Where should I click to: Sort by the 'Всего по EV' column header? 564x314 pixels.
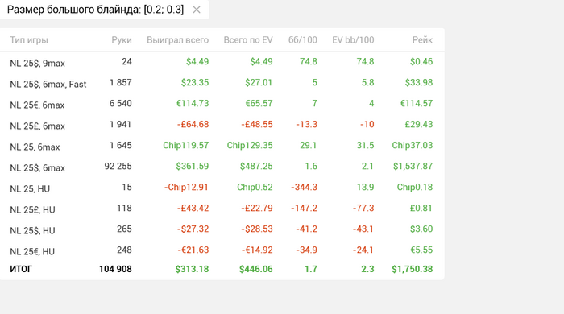(x=248, y=40)
